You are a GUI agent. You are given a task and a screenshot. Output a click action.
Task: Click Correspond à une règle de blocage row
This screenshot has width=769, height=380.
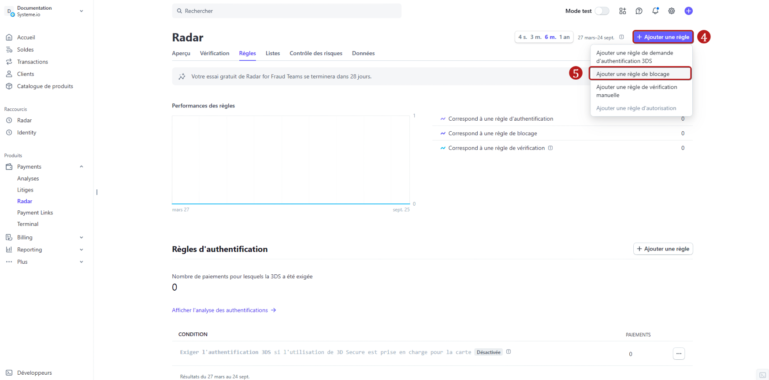562,133
